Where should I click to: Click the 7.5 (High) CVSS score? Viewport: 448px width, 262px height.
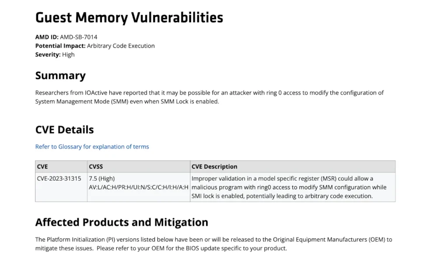pyautogui.click(x=102, y=178)
